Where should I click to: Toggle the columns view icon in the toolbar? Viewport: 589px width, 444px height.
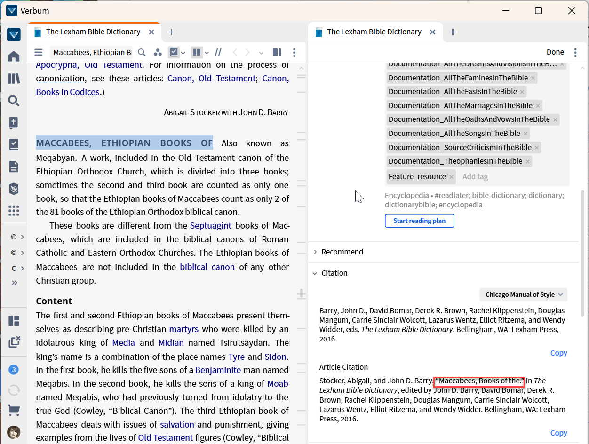point(197,52)
